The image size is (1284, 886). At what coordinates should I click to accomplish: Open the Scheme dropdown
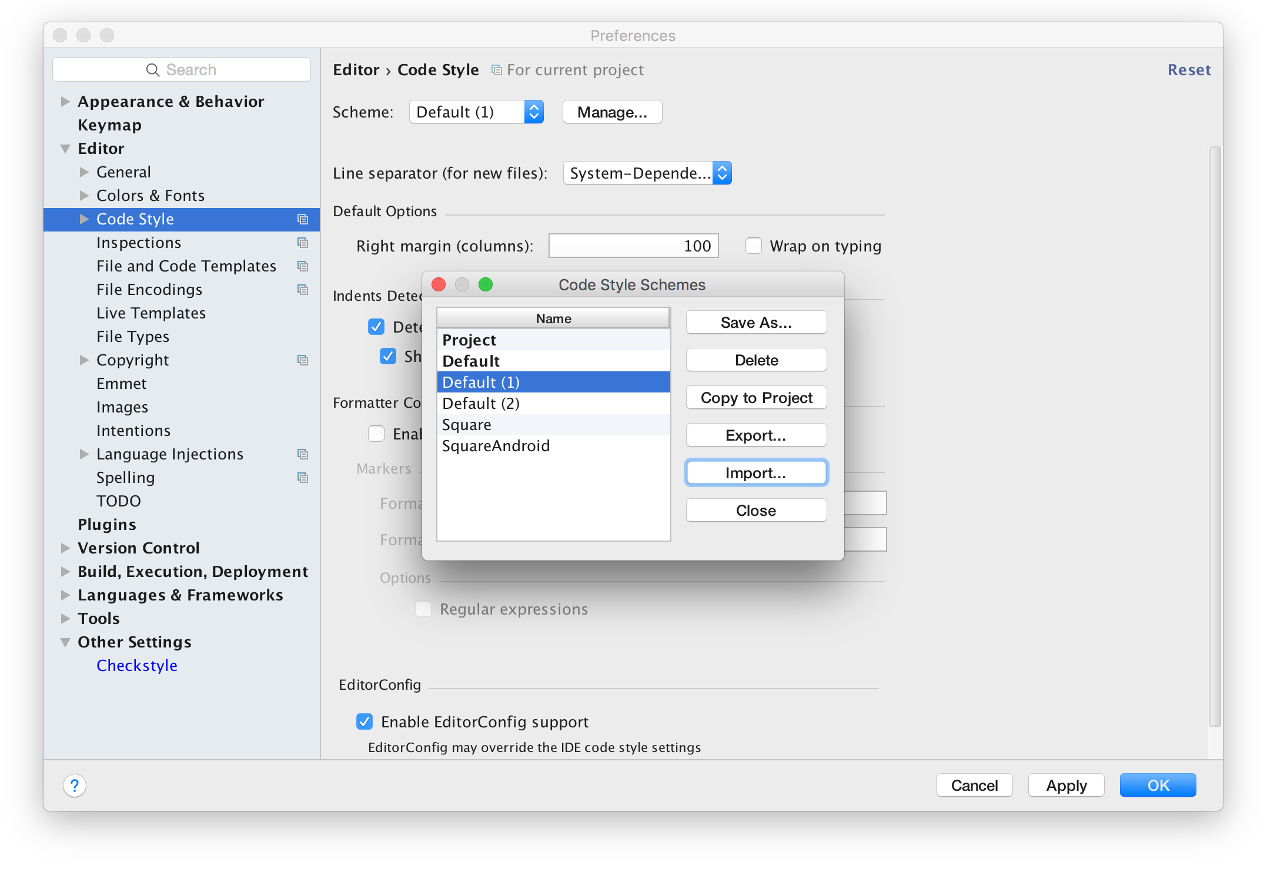click(476, 112)
